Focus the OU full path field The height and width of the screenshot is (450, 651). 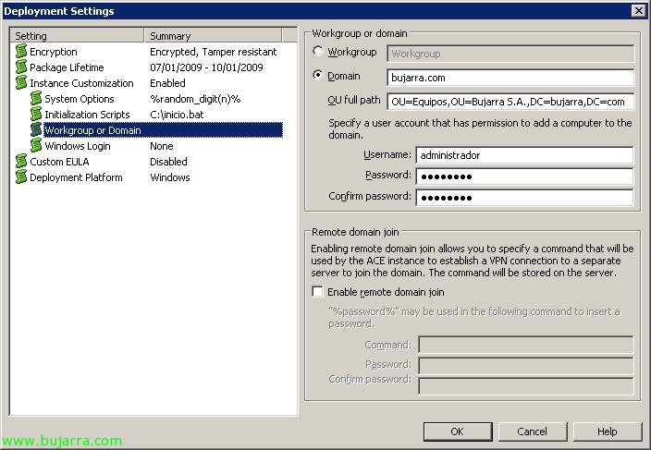coord(510,101)
